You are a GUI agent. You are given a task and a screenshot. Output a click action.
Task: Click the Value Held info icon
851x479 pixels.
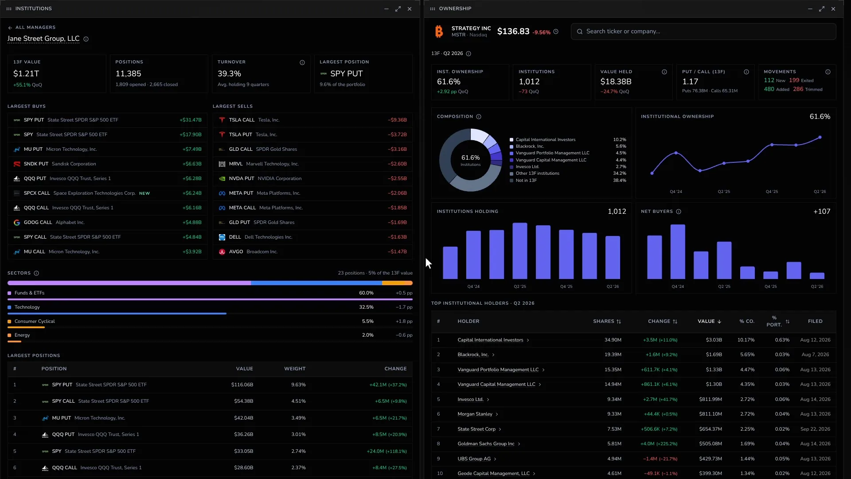[x=664, y=72]
